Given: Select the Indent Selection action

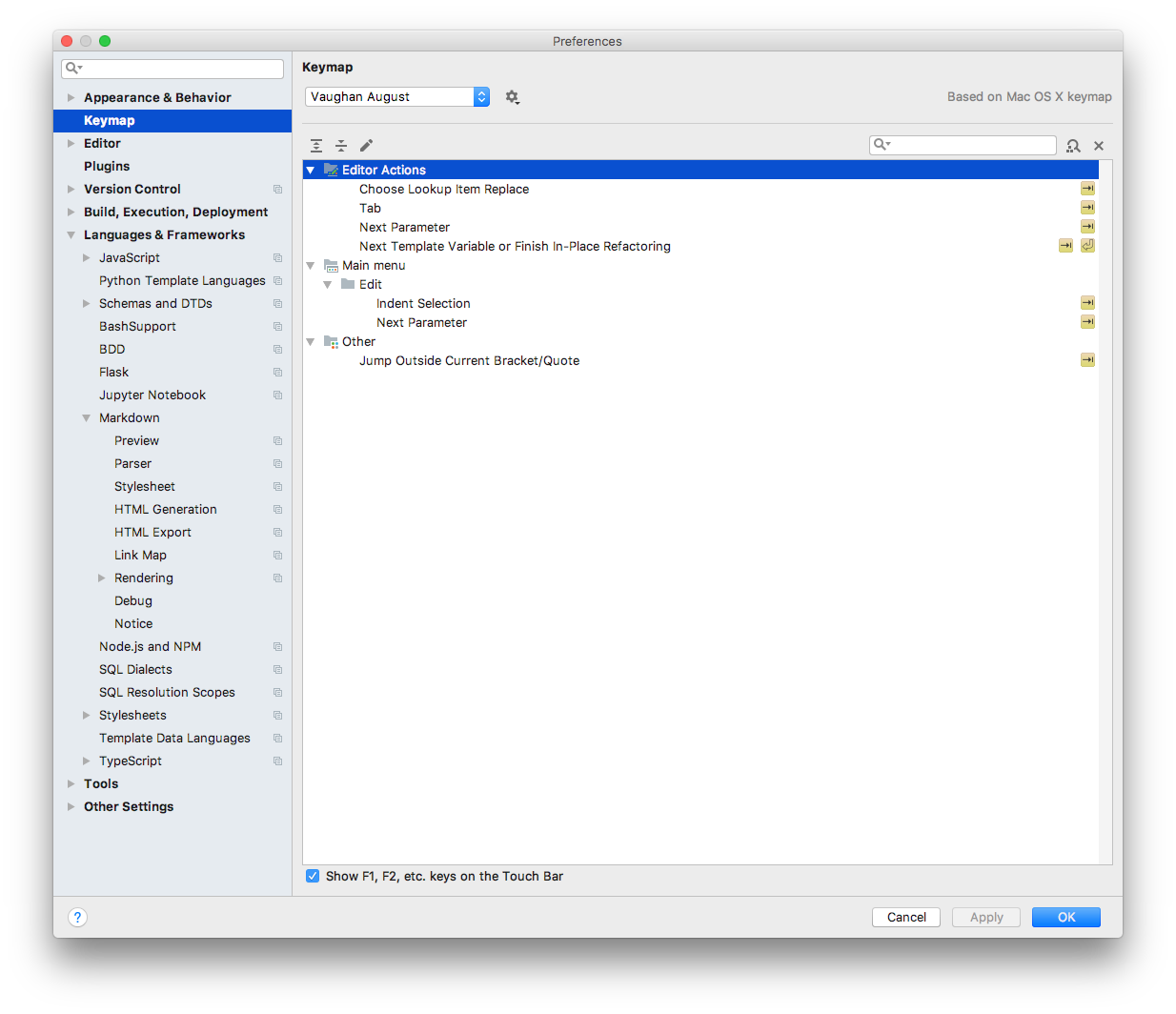Looking at the screenshot, I should click(422, 303).
